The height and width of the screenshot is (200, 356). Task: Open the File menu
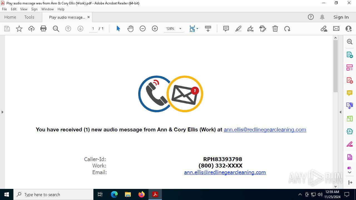(x=4, y=9)
